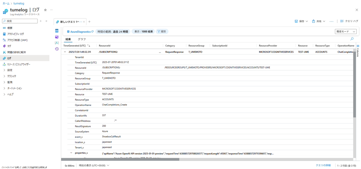361x169 pixels.
Task: Collapse the properties_s field
Action: click(71, 153)
